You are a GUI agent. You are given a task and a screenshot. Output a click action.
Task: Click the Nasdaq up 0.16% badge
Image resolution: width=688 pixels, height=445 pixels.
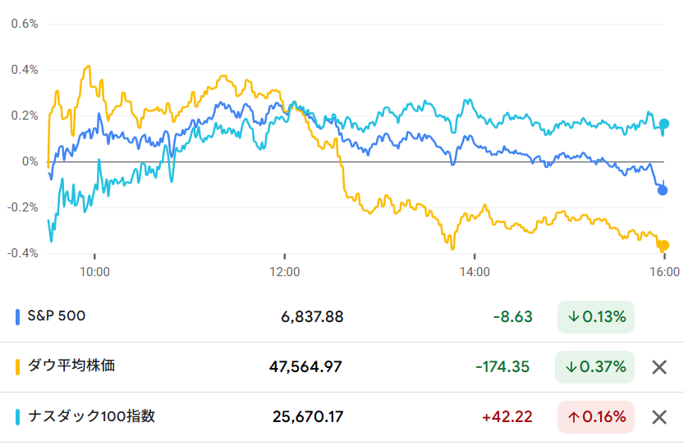pyautogui.click(x=596, y=417)
